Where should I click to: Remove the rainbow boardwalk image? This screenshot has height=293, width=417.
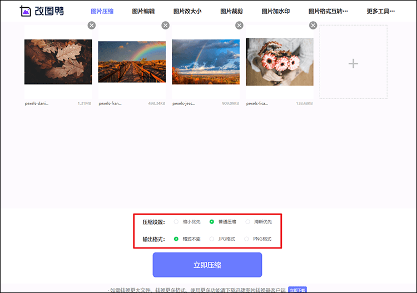point(166,26)
